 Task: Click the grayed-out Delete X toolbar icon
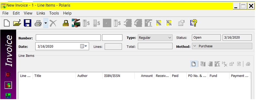pyautogui.click(x=53, y=23)
